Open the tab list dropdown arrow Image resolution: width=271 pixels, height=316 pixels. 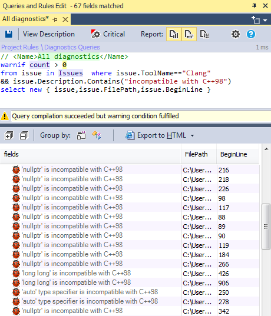[265, 21]
